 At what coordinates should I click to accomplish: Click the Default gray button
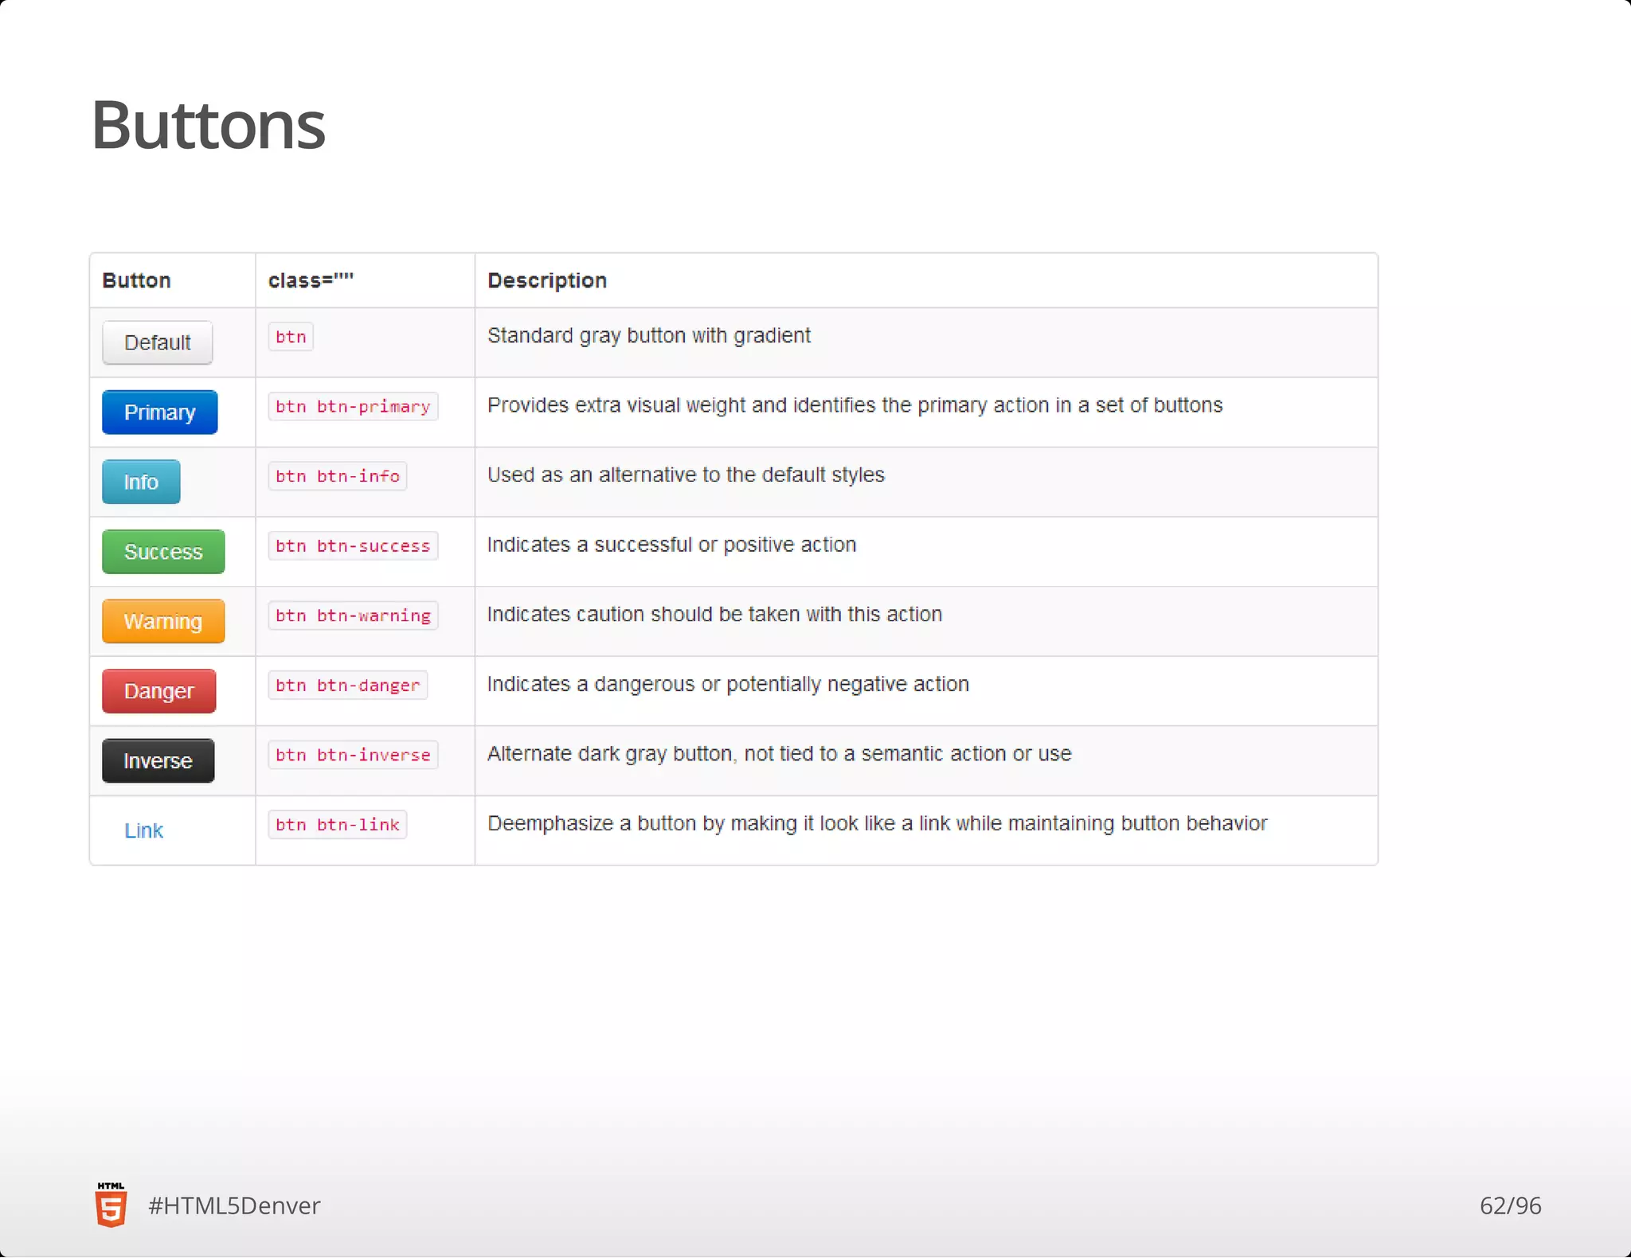coord(158,342)
